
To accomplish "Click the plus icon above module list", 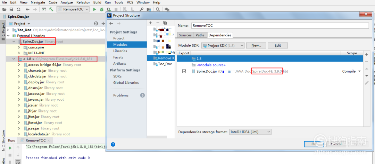I will click(151, 23).
